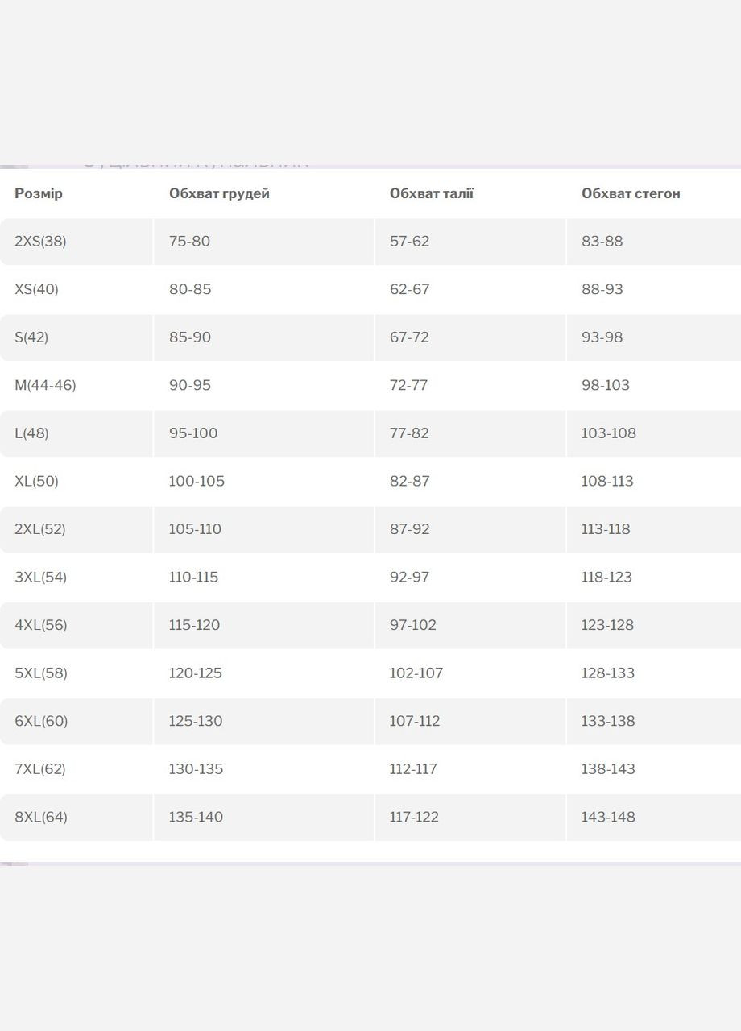Click the 4XL(56) size label
This screenshot has width=741, height=1031.
[x=41, y=625]
